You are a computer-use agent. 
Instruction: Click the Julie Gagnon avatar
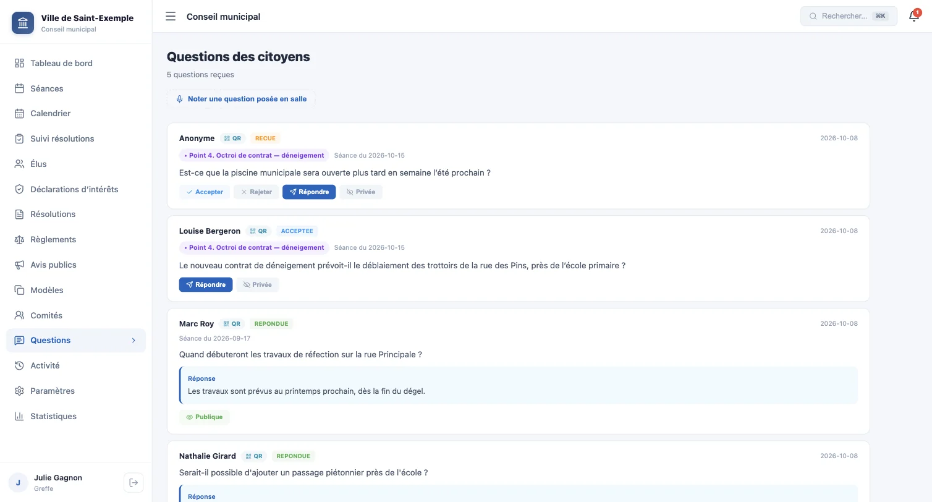pyautogui.click(x=18, y=483)
